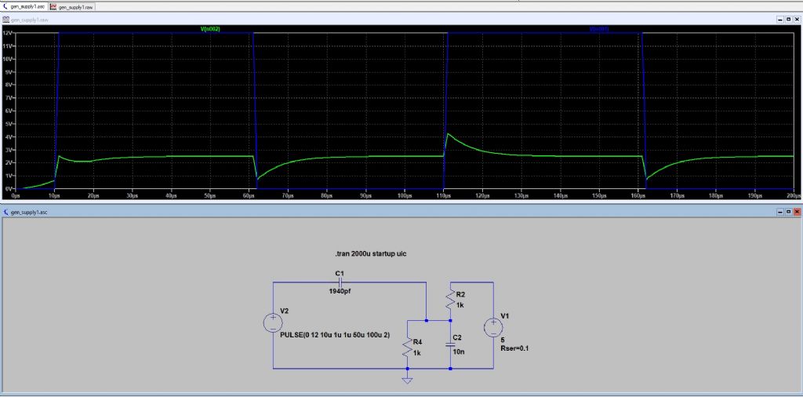
Task: Click the R4 resistor symbol
Action: coord(407,346)
